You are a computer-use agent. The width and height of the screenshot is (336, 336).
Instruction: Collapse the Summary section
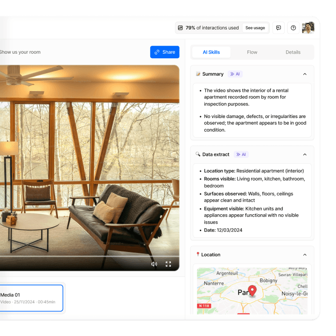305,74
